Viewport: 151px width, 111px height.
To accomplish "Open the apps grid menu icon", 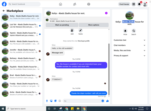I will pyautogui.click(x=133, y=4).
